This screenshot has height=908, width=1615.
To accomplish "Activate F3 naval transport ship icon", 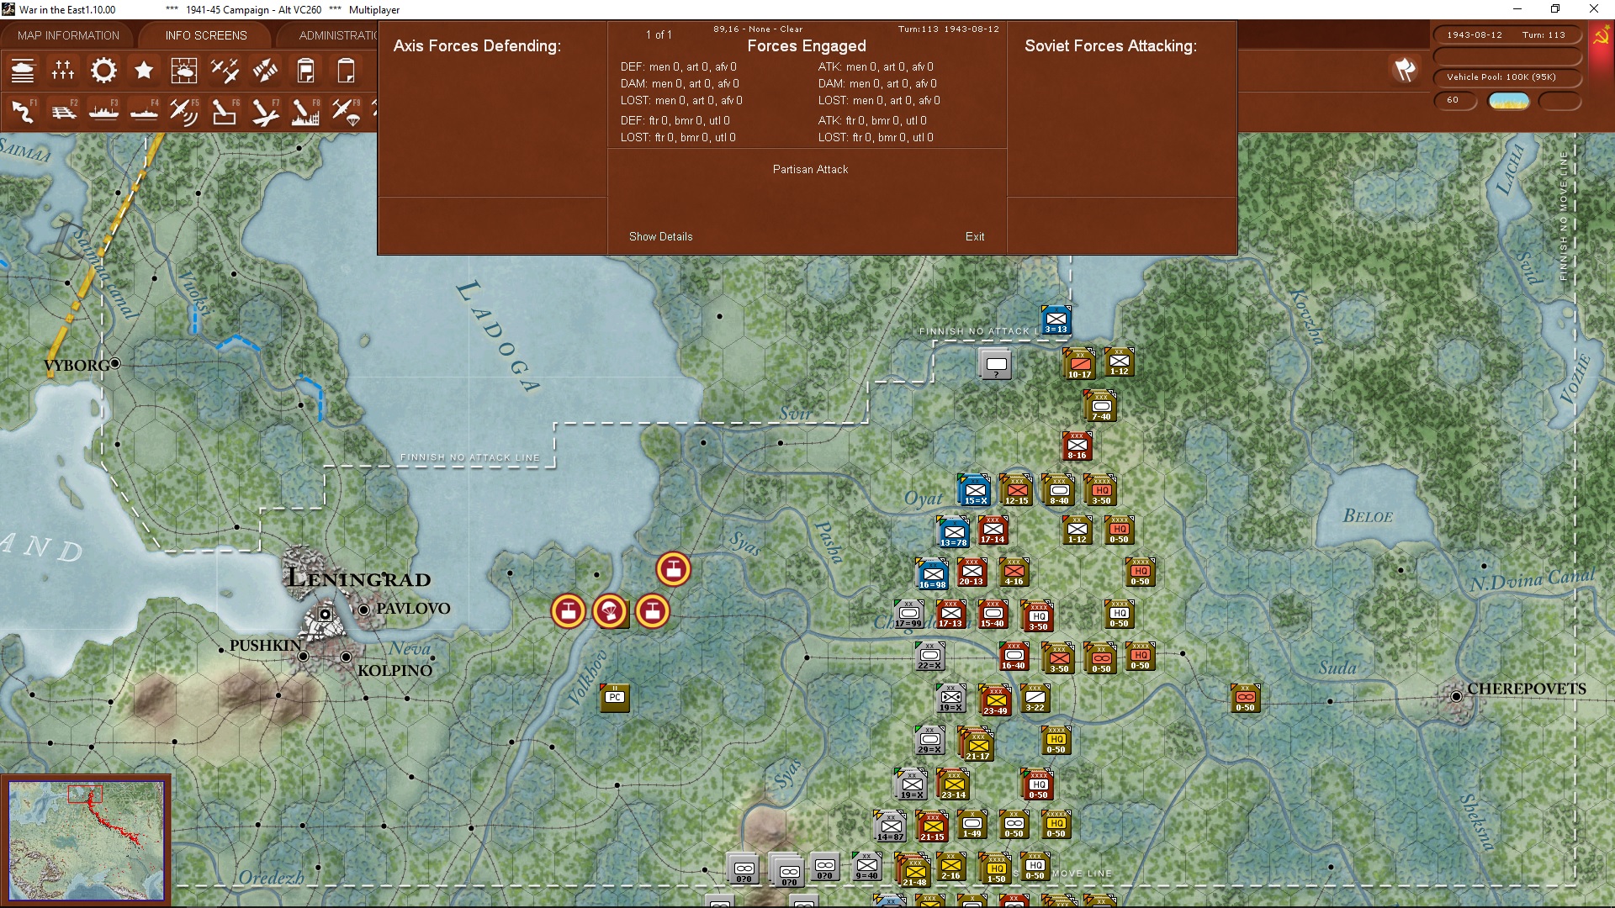I will click(x=103, y=111).
